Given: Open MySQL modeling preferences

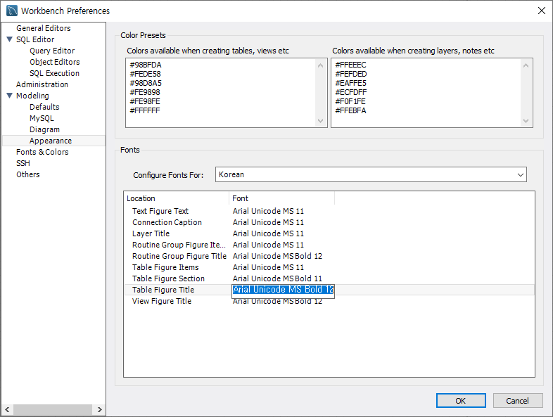Looking at the screenshot, I should [42, 118].
